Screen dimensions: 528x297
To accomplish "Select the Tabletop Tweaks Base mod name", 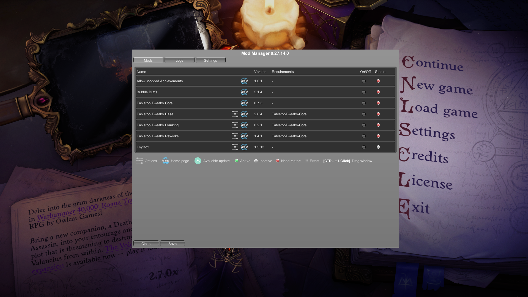I will [x=155, y=114].
